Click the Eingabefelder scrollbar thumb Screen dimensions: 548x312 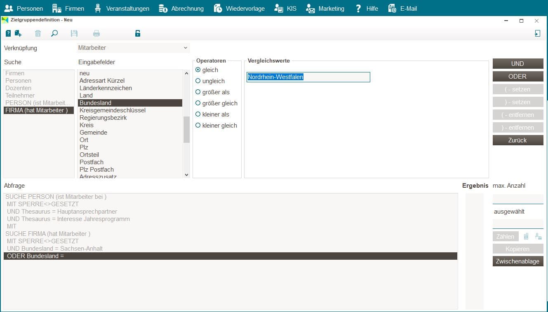[186, 129]
